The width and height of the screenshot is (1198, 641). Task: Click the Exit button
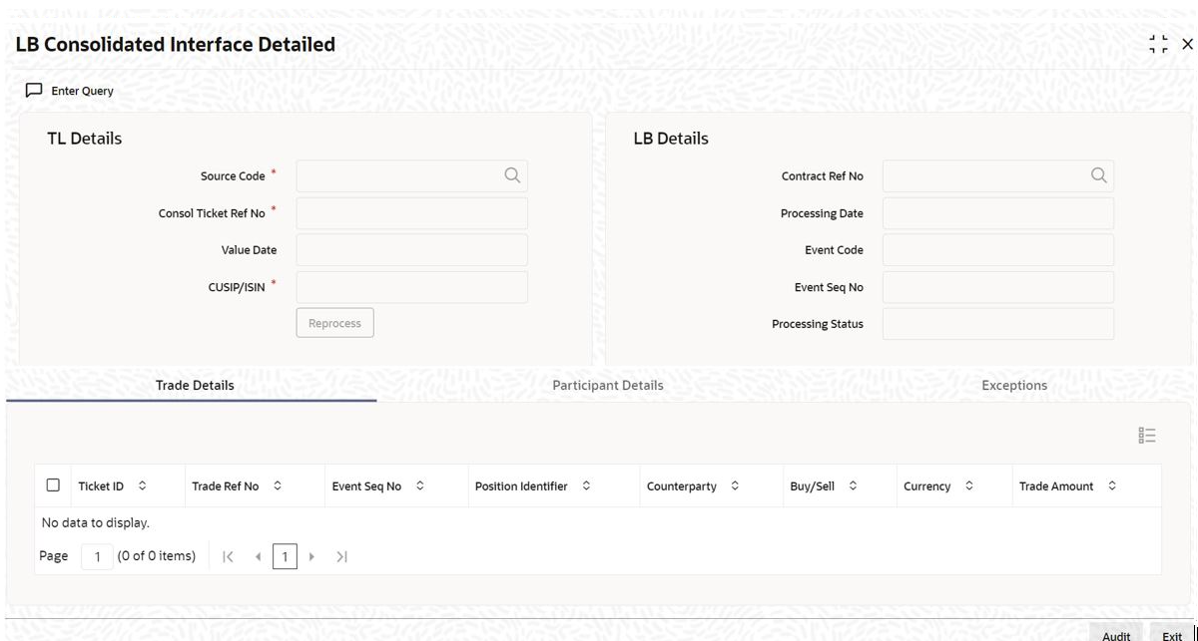[x=1172, y=635]
